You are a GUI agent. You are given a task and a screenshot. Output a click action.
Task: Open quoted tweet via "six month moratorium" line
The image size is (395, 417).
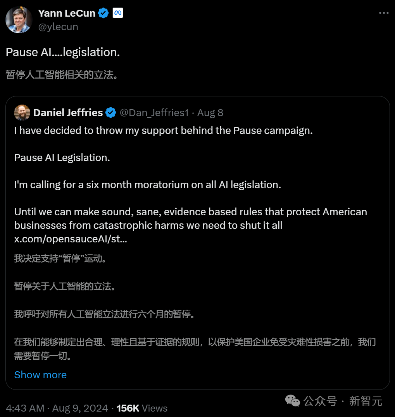click(x=147, y=185)
